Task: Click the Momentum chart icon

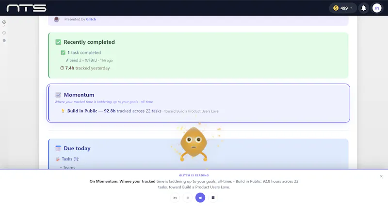Action: (58, 95)
